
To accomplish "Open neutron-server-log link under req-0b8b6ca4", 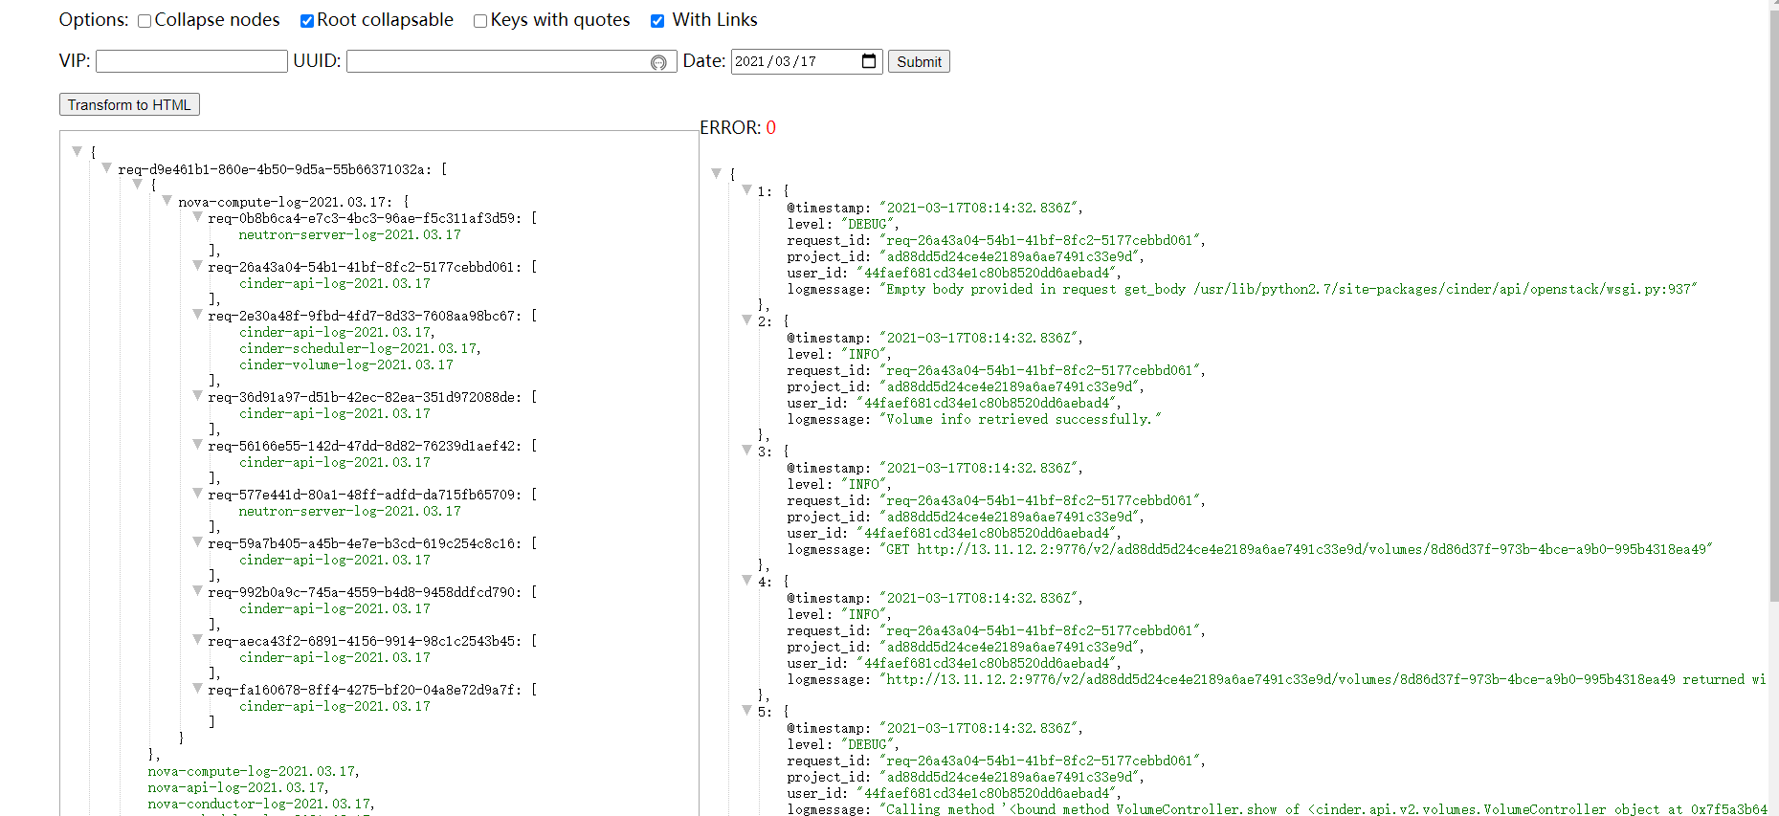I will [x=349, y=234].
